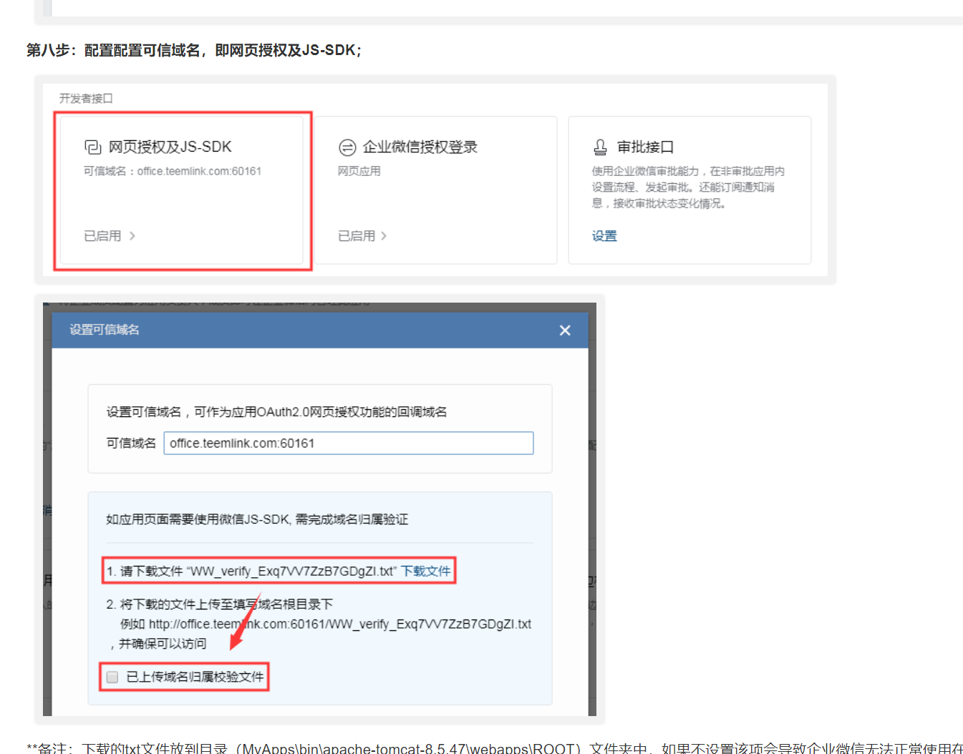Close the 设置可信域名 dialog

point(565,330)
